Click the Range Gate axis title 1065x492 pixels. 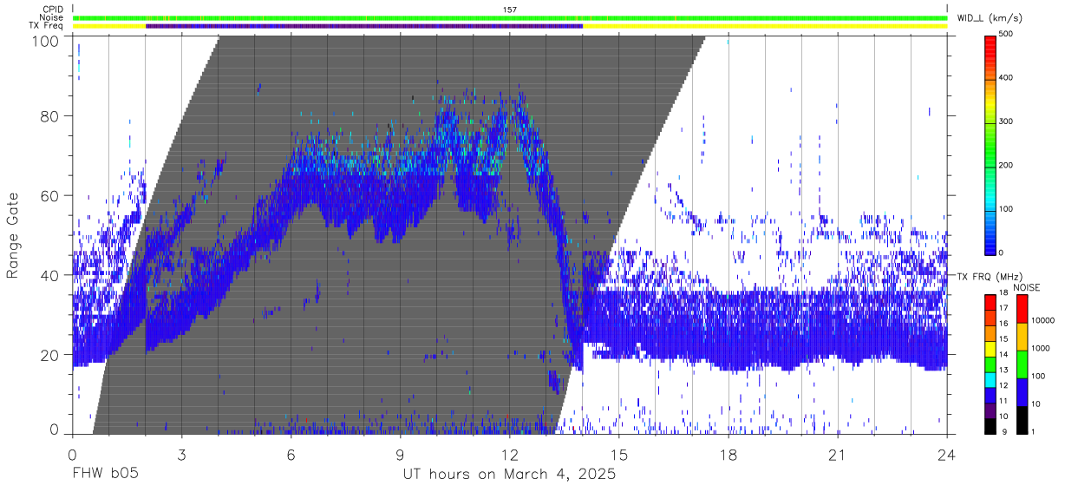click(x=13, y=235)
